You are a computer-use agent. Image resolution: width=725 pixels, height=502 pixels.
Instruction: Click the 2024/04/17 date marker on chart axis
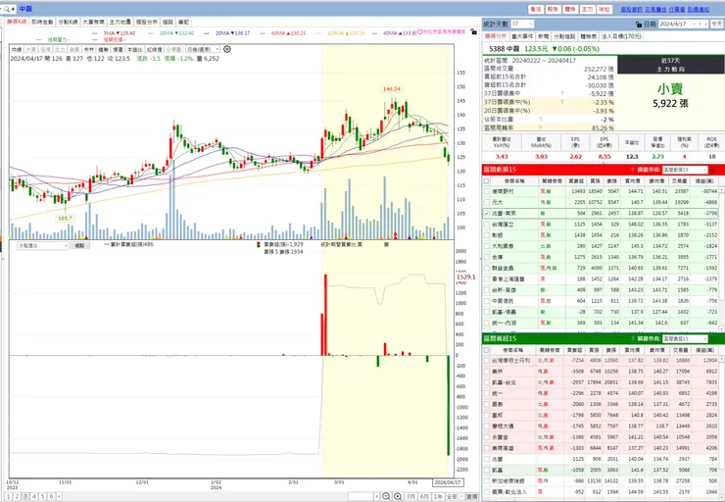coord(448,482)
